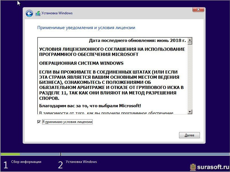230x172 pixels.
Task: Click license text scrollbar up arrow
Action: pyautogui.click(x=190, y=40)
